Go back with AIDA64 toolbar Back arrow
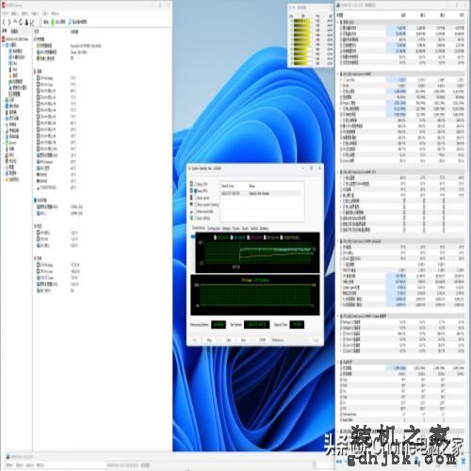Screen dimensions: 471x471 (x=4, y=22)
